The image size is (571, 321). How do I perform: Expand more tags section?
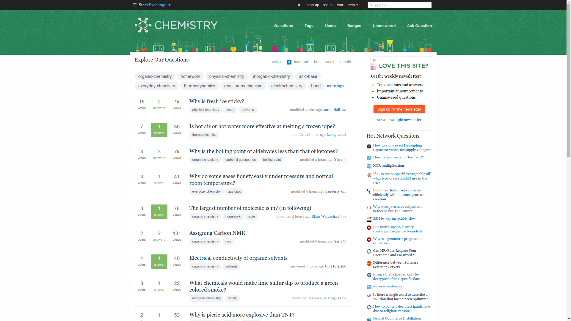click(335, 85)
